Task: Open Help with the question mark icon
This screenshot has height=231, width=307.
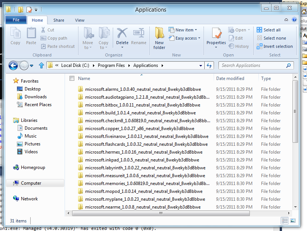Action: (x=294, y=19)
